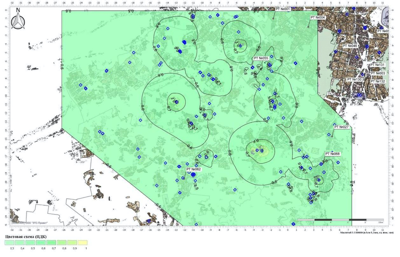Click the 10km scale bar
Viewport: 400px width, 257px height.
point(340,220)
